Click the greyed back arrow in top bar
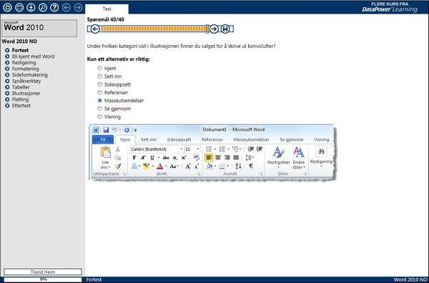 pyautogui.click(x=66, y=7)
